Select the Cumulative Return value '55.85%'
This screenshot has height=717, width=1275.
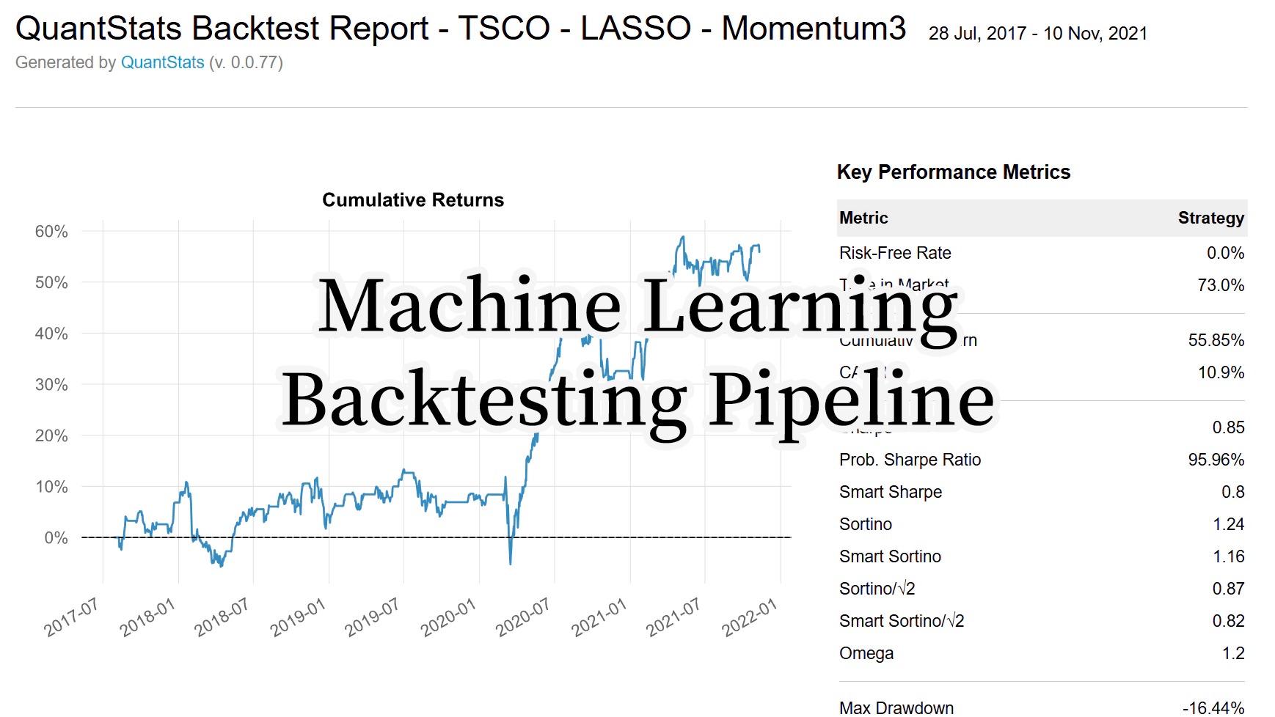point(1216,340)
